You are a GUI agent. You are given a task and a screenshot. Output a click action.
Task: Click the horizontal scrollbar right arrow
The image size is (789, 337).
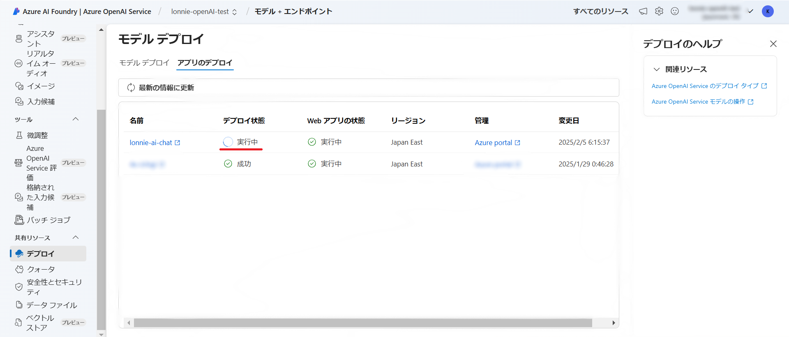[x=614, y=323]
